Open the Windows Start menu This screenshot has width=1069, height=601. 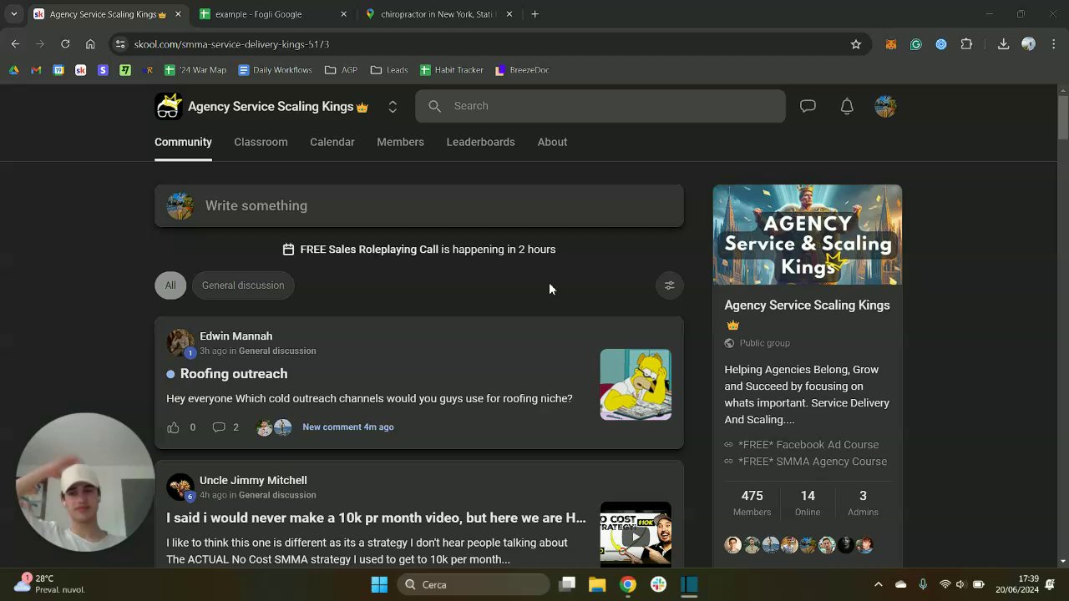pos(379,584)
